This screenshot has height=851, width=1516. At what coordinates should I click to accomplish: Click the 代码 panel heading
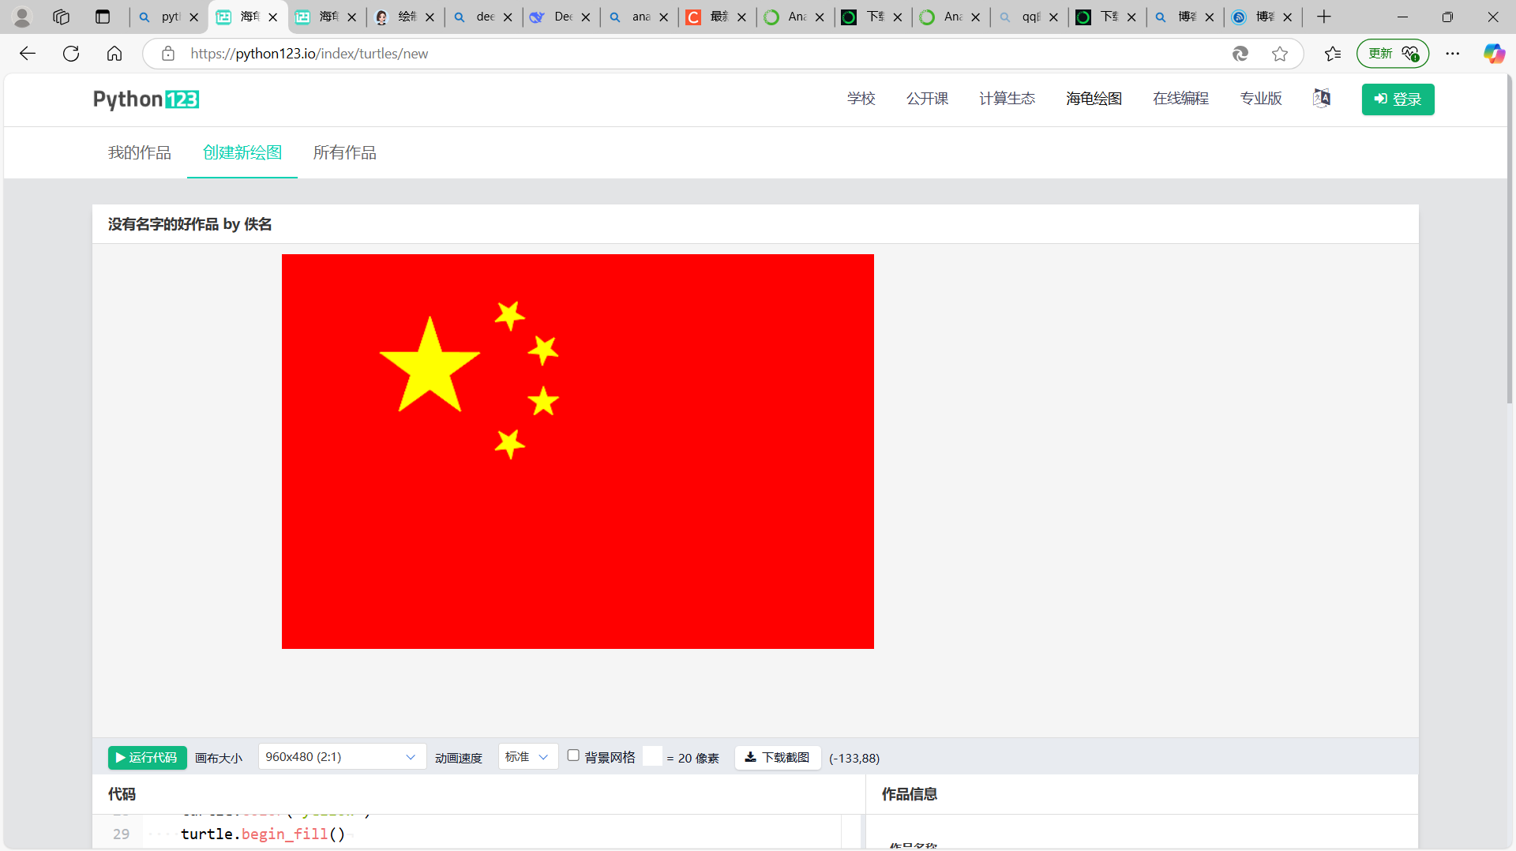click(122, 794)
